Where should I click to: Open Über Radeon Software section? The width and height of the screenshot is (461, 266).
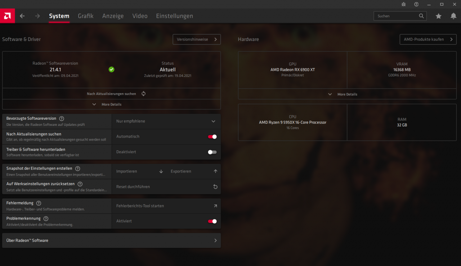[x=111, y=240]
